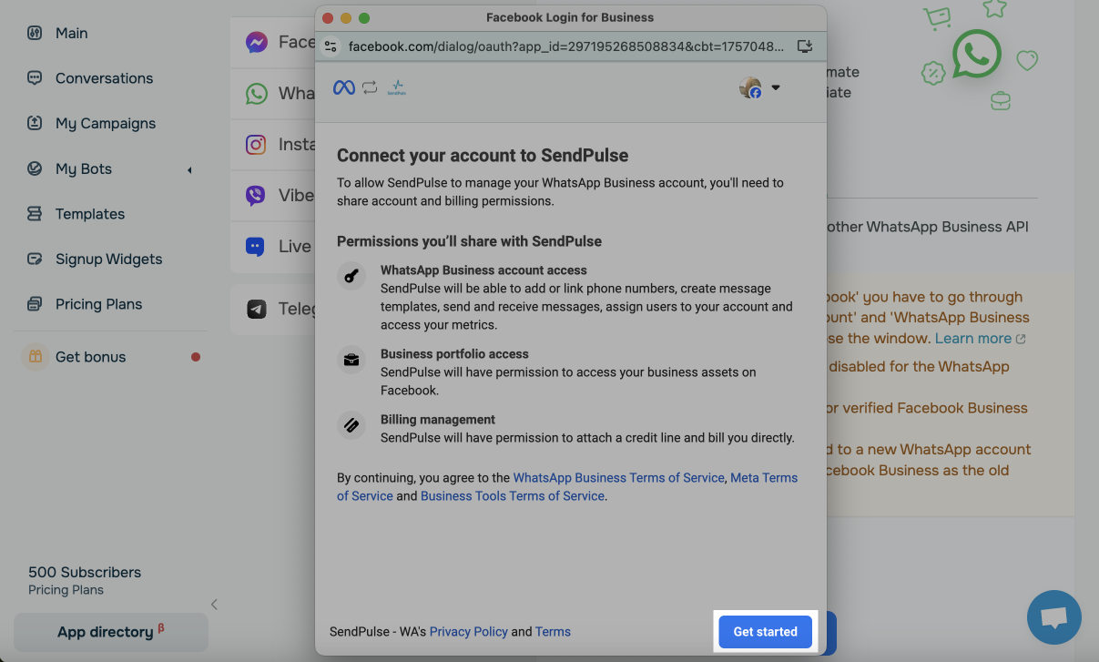Viewport: 1099px width, 662px height.
Task: Go to Pricing Plans menu item
Action: (x=98, y=304)
